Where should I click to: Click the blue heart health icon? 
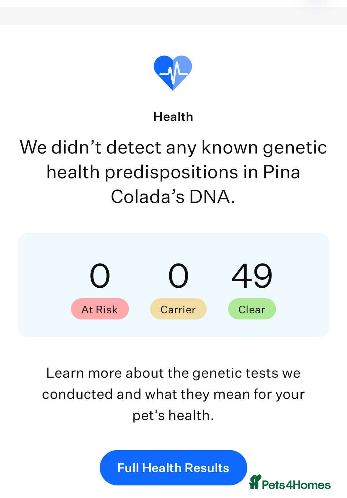[x=173, y=73]
